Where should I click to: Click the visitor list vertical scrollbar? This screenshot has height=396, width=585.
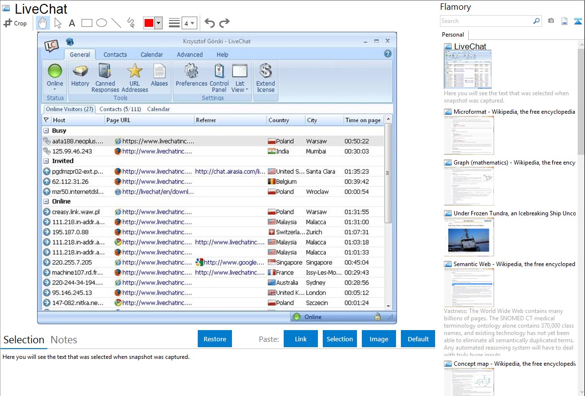pyautogui.click(x=388, y=172)
